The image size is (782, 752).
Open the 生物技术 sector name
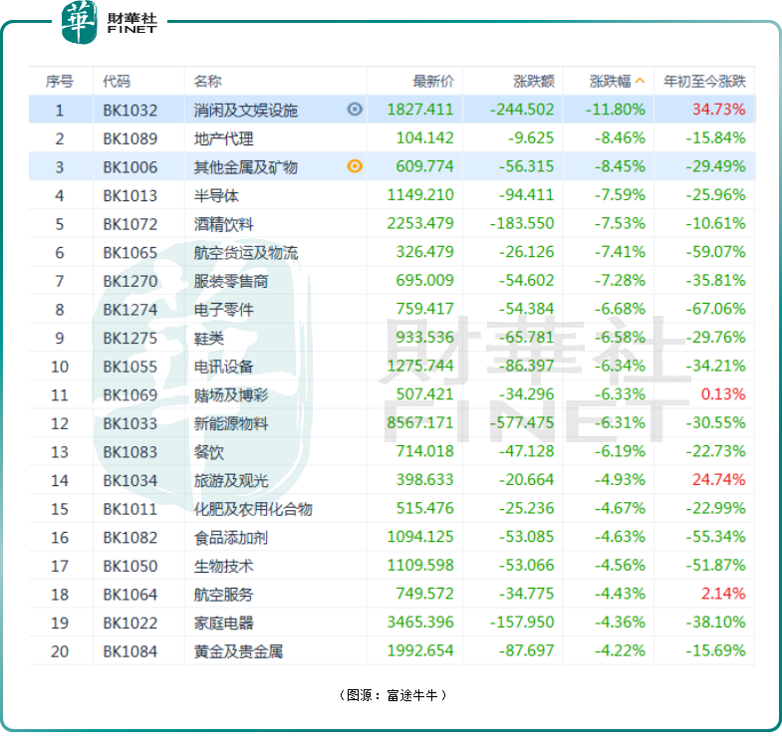coord(223,566)
